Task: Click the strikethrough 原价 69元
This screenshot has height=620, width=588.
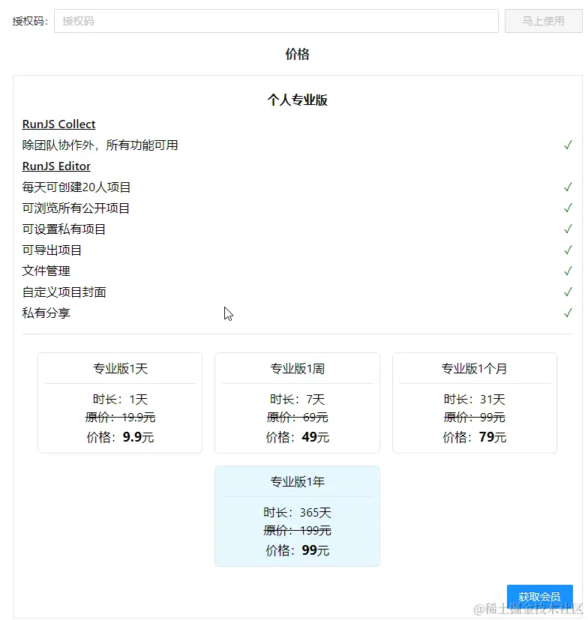Action: point(297,417)
